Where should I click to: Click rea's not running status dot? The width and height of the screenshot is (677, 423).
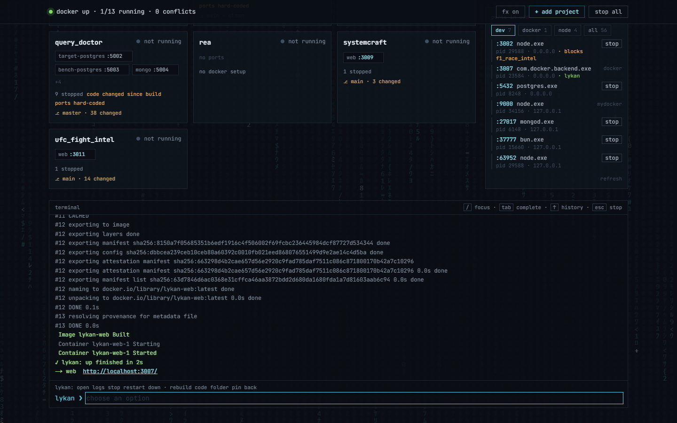coord(283,41)
